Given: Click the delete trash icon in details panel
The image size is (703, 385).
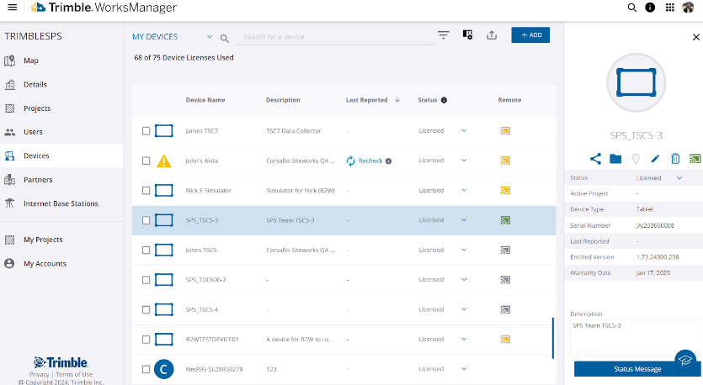Looking at the screenshot, I should tap(675, 159).
